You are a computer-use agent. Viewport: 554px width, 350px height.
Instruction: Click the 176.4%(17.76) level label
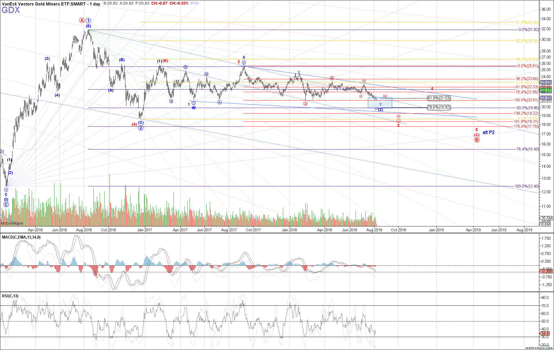pos(526,126)
